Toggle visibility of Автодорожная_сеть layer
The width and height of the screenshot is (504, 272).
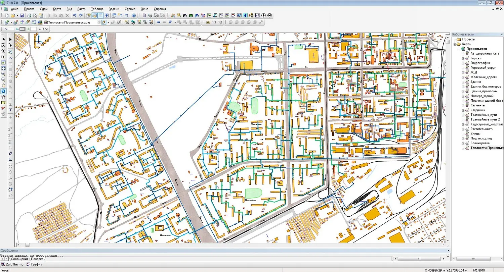point(468,53)
